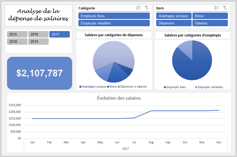The height and width of the screenshot is (157, 237).
Task: Toggle the Employés fixes filter
Action: tap(114, 16)
